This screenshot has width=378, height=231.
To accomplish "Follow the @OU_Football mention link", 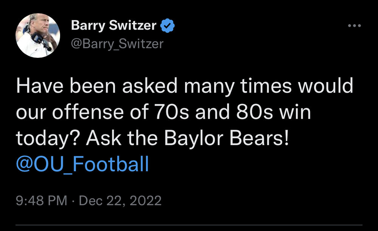I will coord(82,165).
